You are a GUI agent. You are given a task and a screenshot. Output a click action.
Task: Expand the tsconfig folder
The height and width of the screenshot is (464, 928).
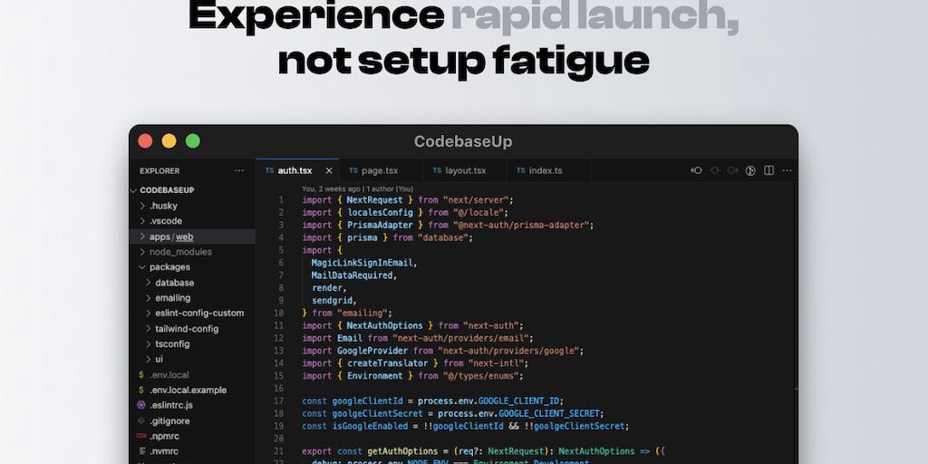click(149, 343)
